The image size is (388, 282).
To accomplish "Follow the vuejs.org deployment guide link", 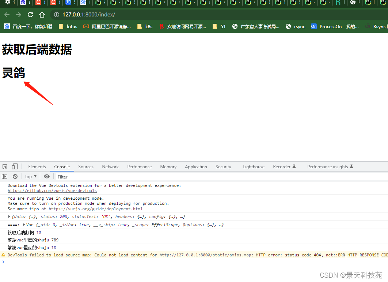I will pyautogui.click(x=95, y=209).
